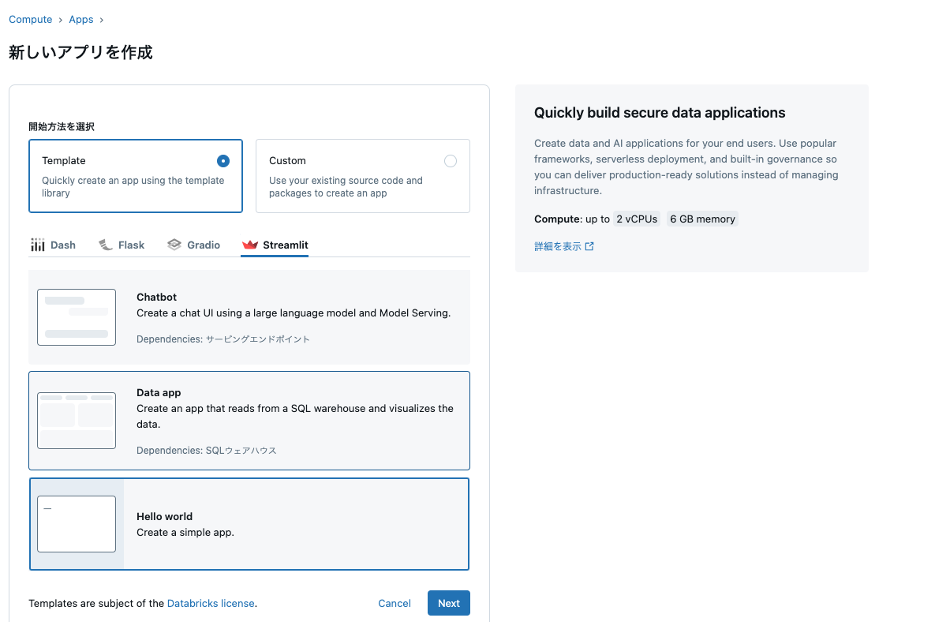Click the 2 vCPUs badge

coord(637,219)
